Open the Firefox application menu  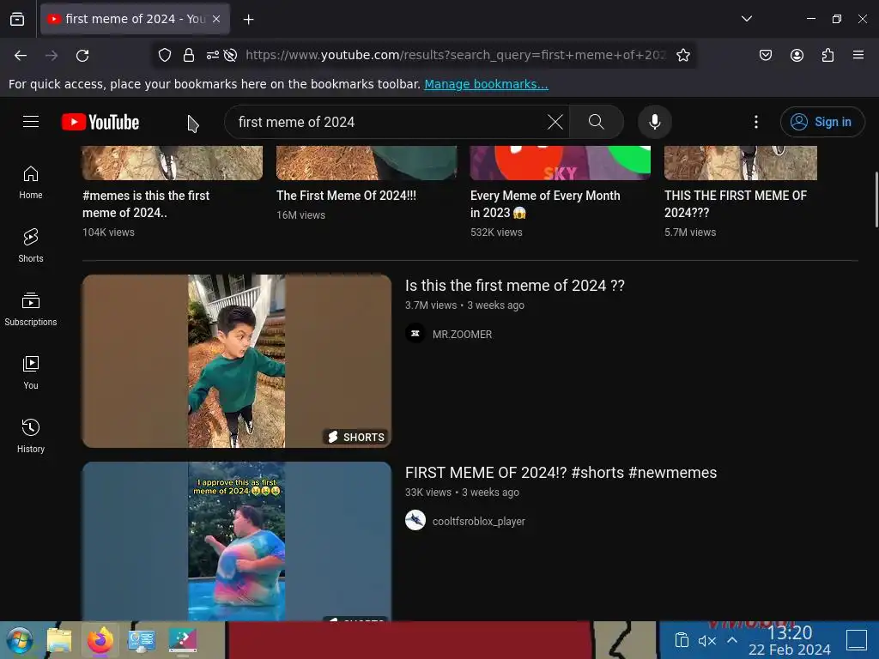pos(858,55)
